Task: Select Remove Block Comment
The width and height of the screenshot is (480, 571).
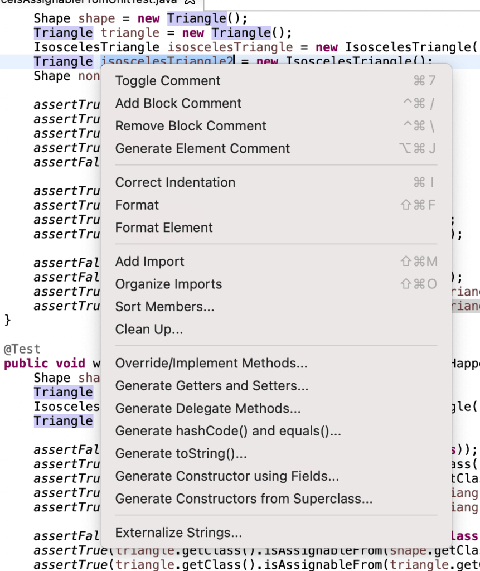Action: (191, 126)
